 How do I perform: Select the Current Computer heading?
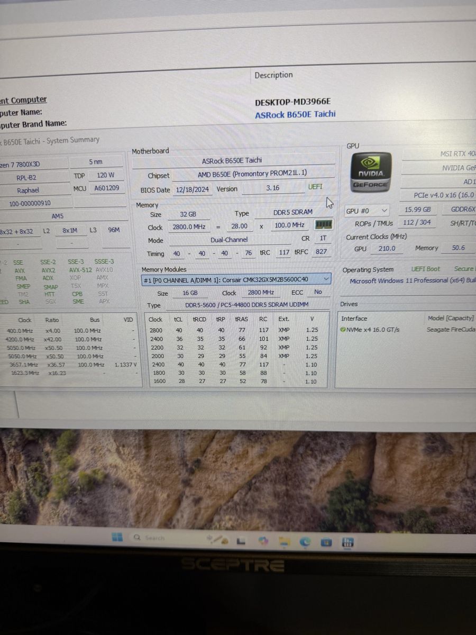[23, 100]
